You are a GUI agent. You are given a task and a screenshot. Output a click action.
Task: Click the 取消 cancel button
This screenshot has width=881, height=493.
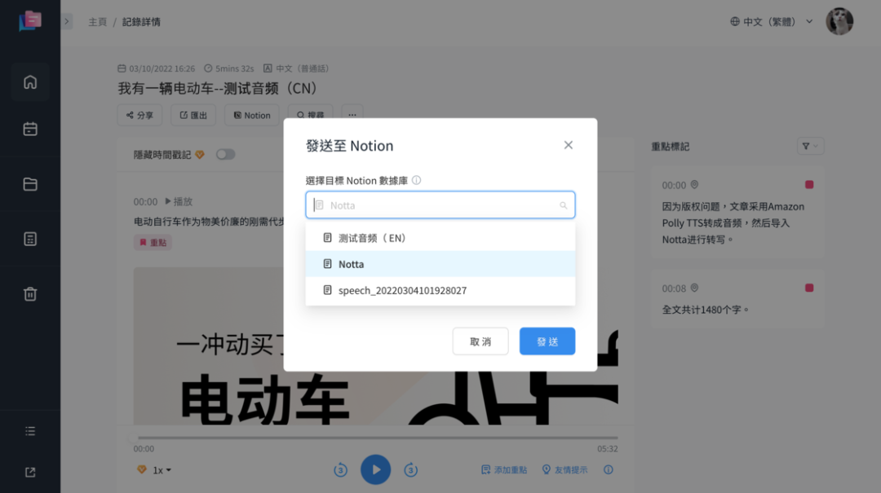[x=480, y=341]
